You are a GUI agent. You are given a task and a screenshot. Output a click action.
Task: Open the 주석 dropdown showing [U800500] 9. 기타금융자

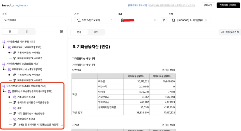pyautogui.click(x=189, y=20)
